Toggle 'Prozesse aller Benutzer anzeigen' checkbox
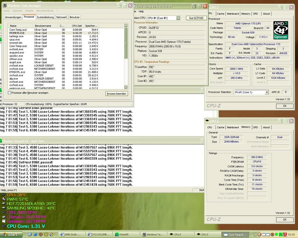The height and width of the screenshot is (238, 298). 9,93
